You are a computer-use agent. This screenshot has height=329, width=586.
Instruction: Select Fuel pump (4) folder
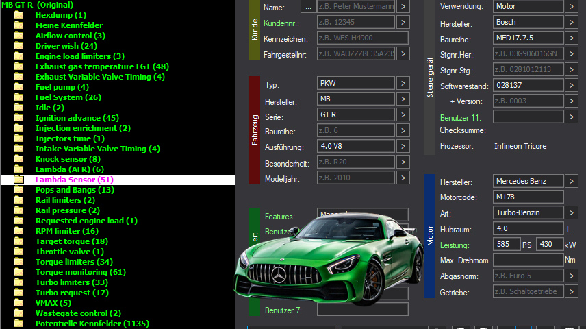[62, 87]
